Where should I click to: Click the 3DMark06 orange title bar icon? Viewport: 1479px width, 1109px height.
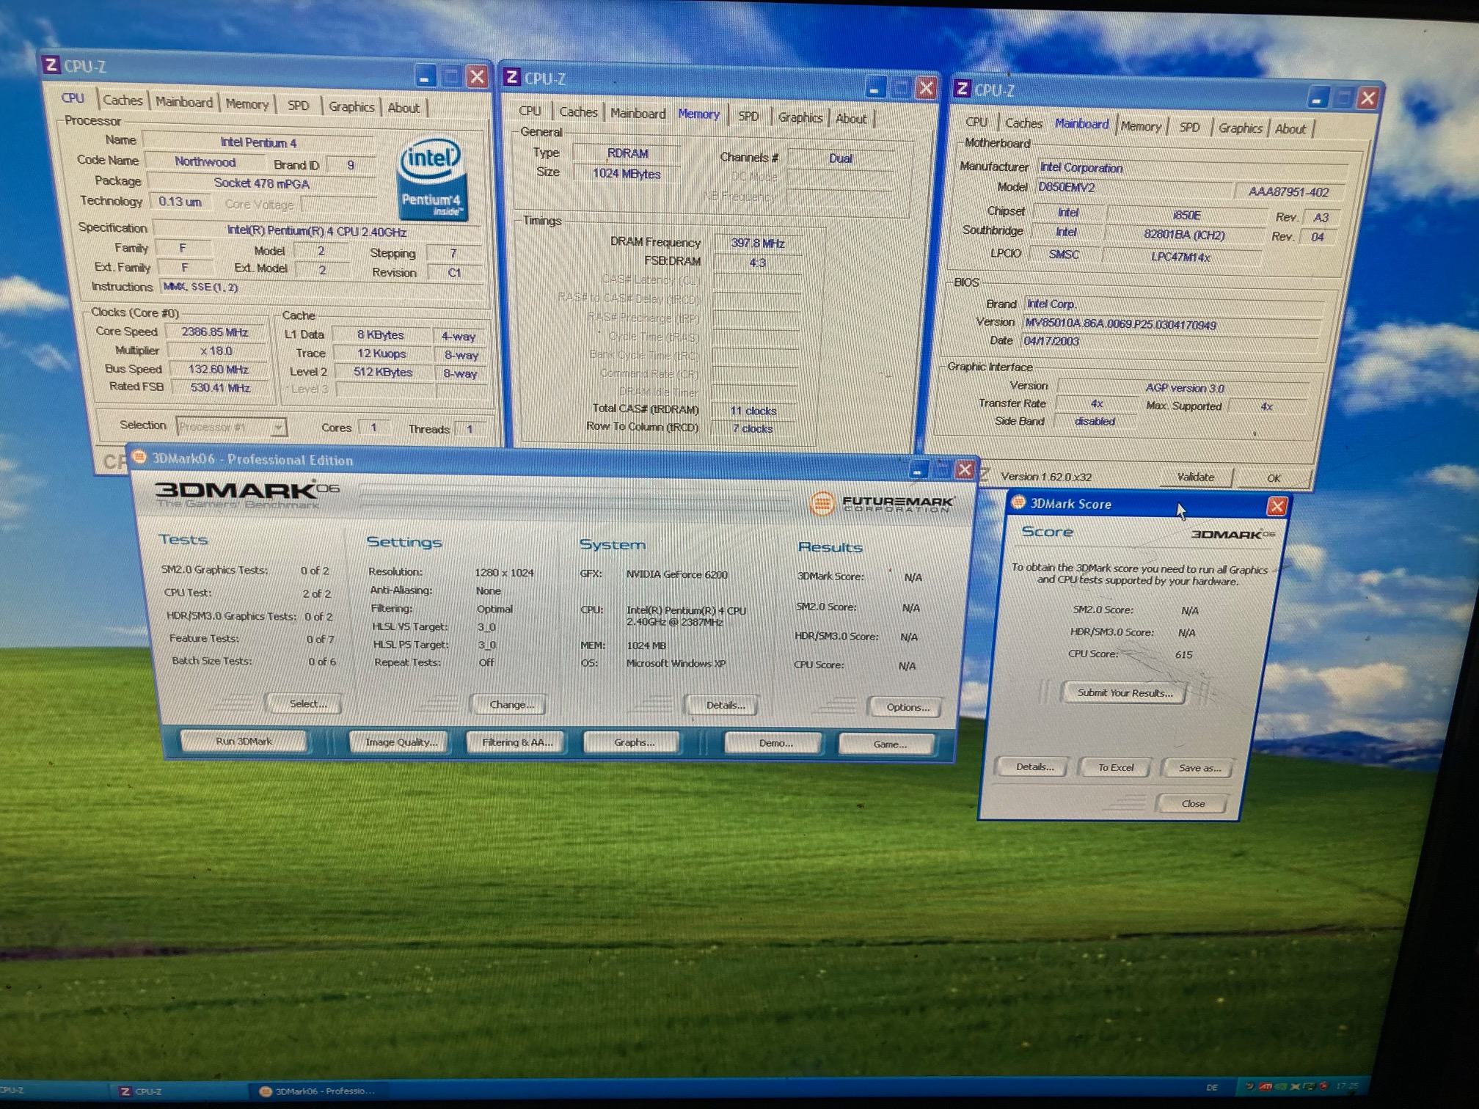[x=139, y=458]
